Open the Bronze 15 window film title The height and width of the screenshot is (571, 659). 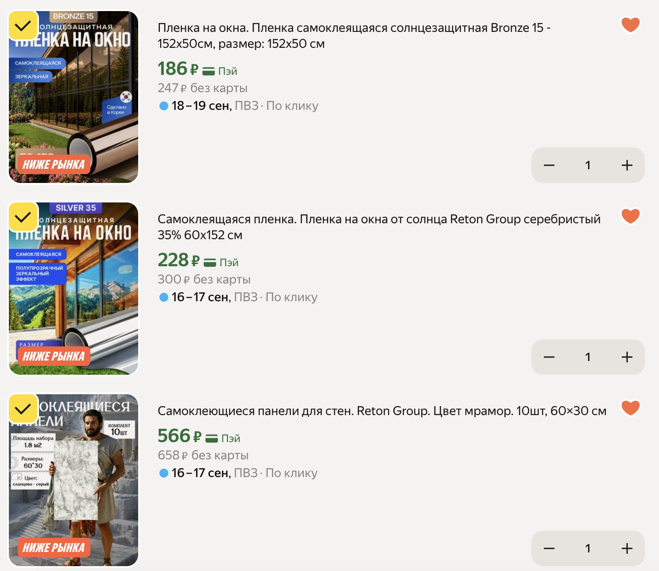[x=354, y=35]
